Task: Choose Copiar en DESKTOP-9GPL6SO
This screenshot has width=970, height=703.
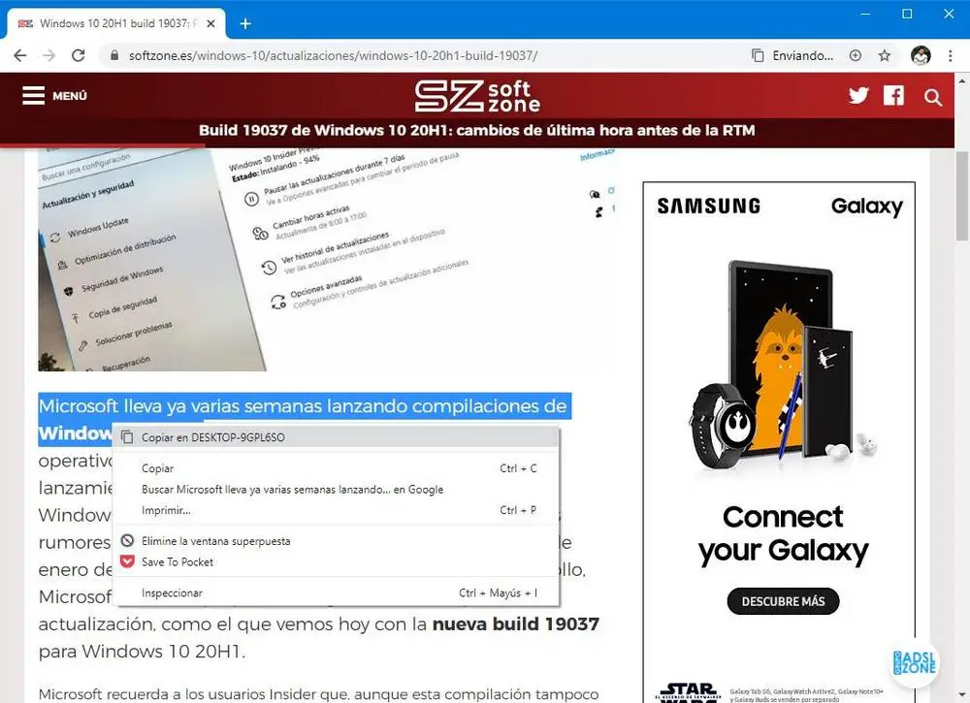Action: (x=336, y=437)
